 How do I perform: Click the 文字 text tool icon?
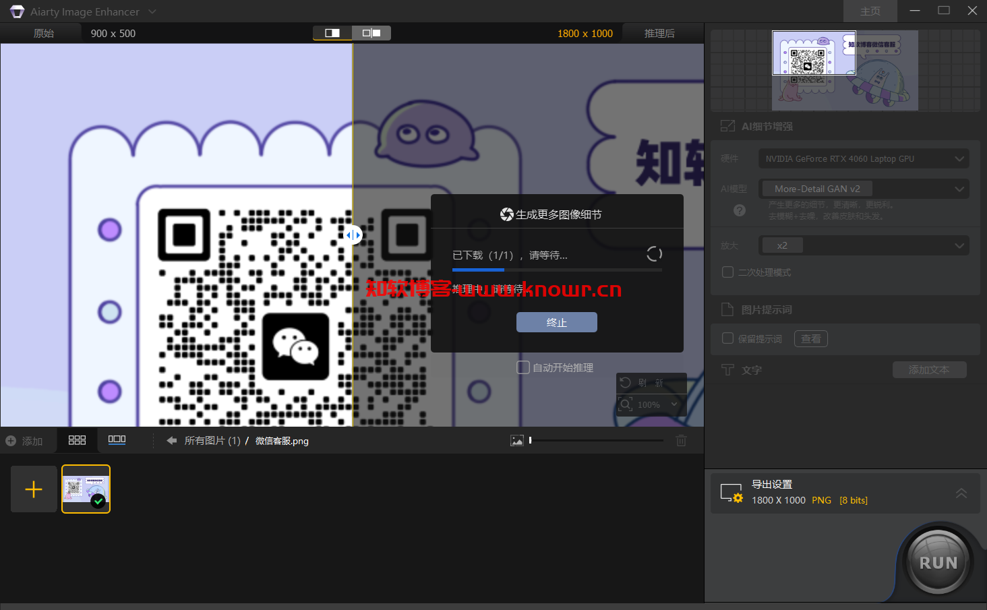point(727,369)
